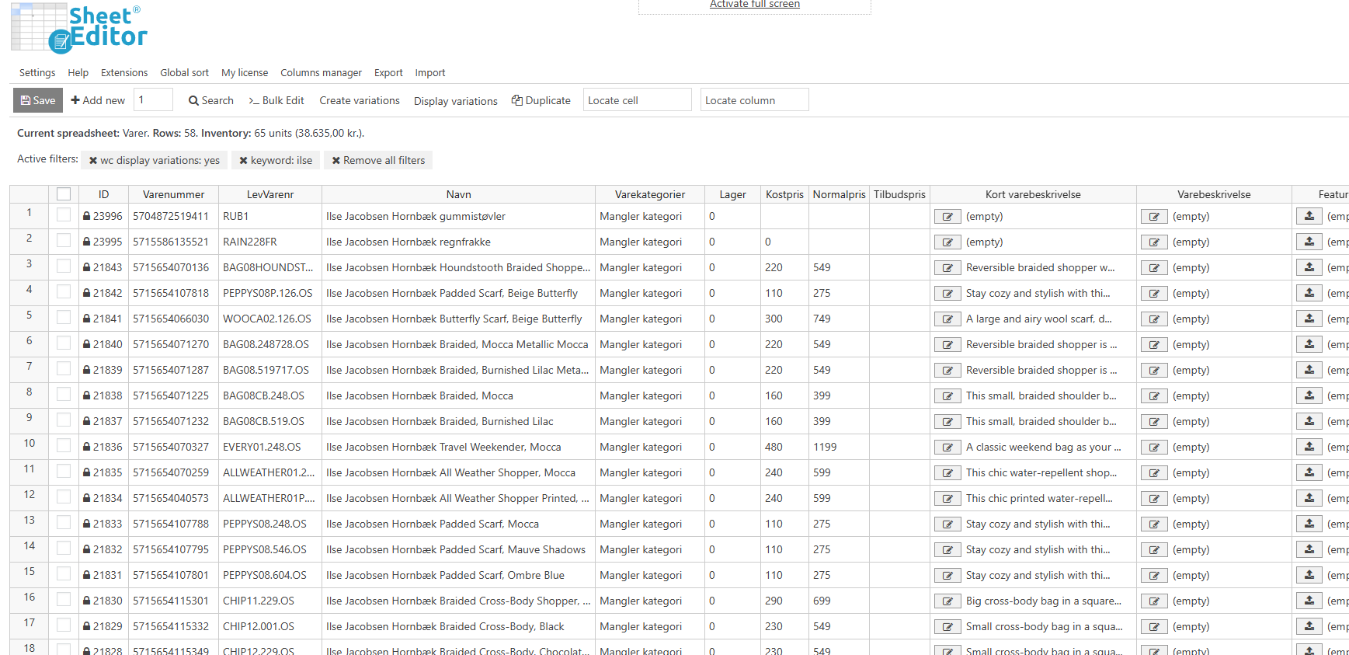Viewport: 1349px width, 655px height.
Task: Open Bulk Edit tool
Action: [276, 100]
